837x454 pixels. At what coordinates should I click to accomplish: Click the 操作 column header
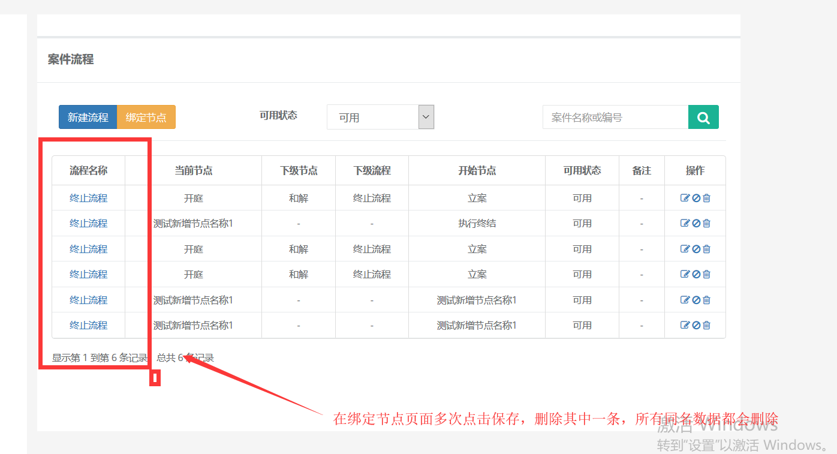695,171
